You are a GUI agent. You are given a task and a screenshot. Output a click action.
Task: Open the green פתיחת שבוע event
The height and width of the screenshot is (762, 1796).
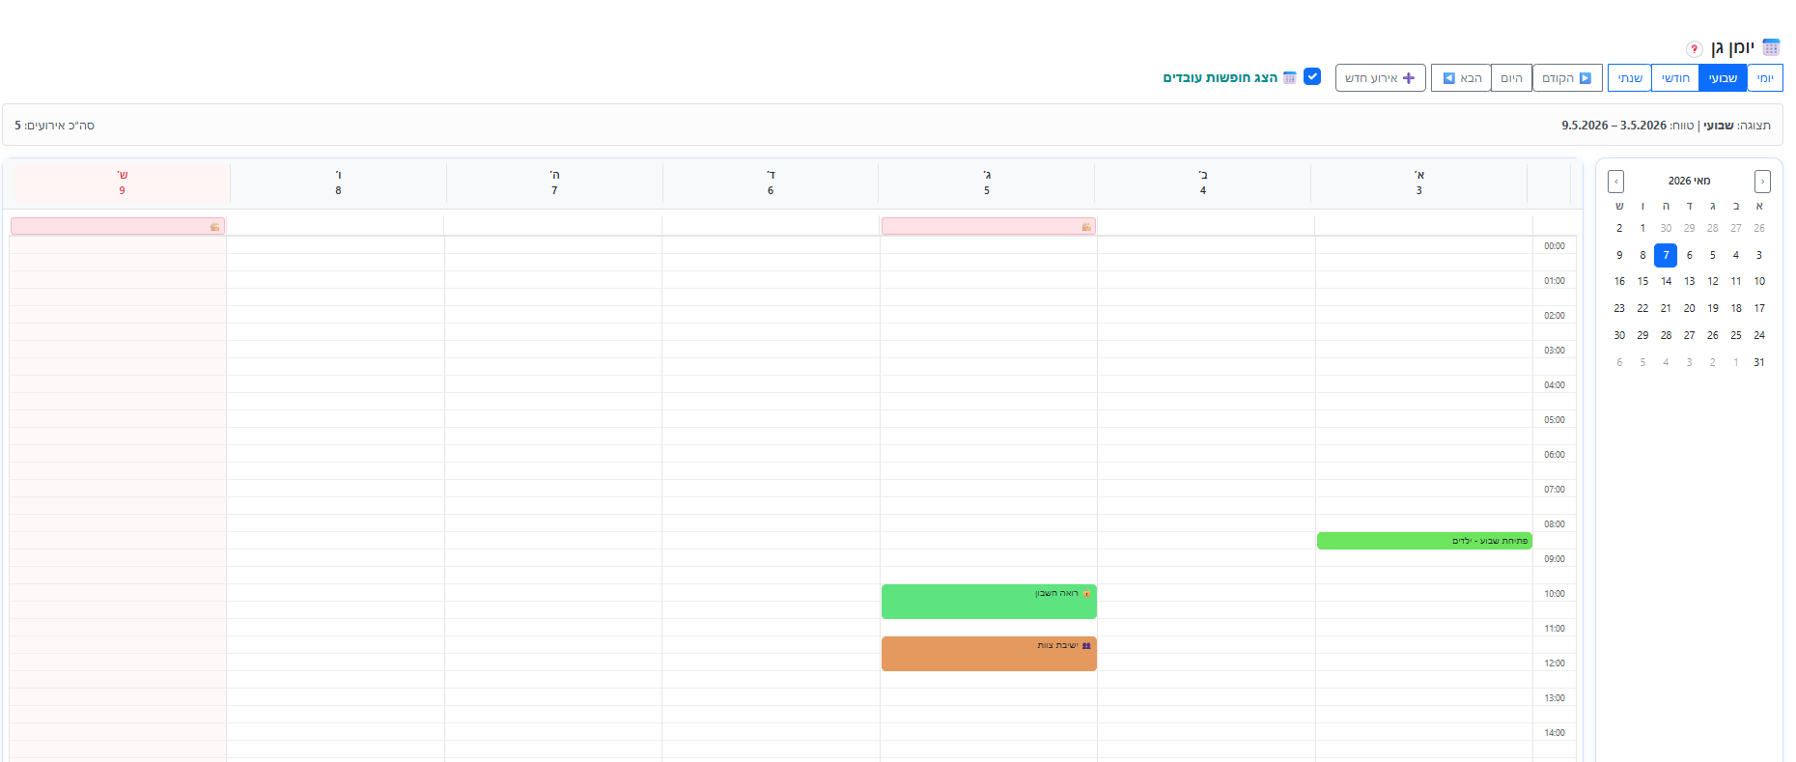tap(1424, 541)
